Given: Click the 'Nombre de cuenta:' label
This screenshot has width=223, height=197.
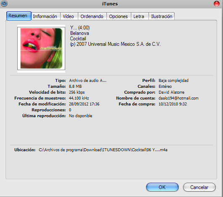Looking at the screenshot, I should coord(135,98).
